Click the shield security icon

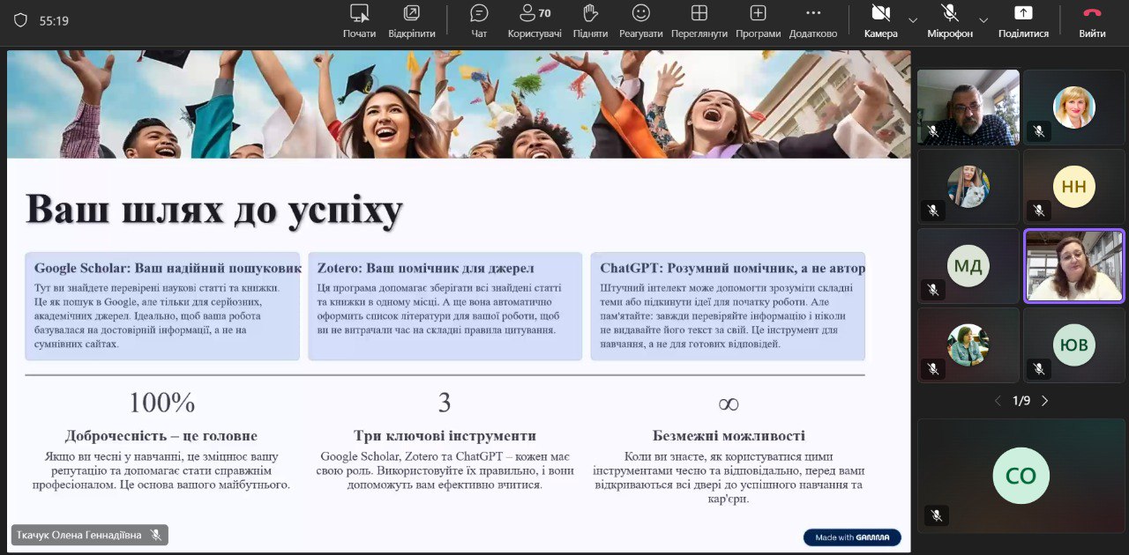click(x=20, y=20)
